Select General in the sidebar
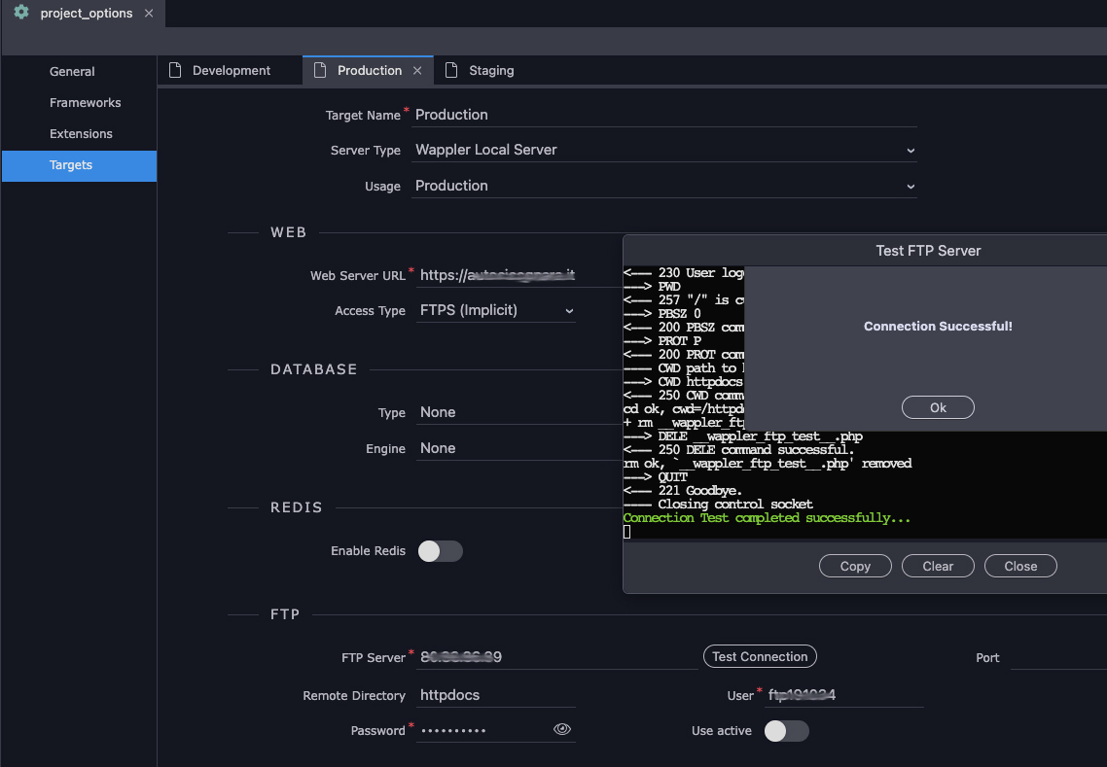 tap(72, 71)
